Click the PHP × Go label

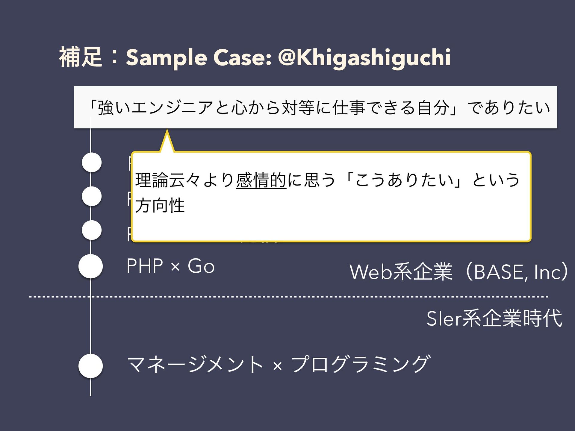click(x=171, y=266)
